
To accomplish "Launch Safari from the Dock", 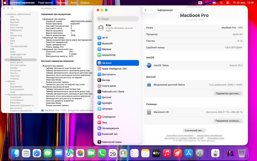I will (x=37, y=153).
